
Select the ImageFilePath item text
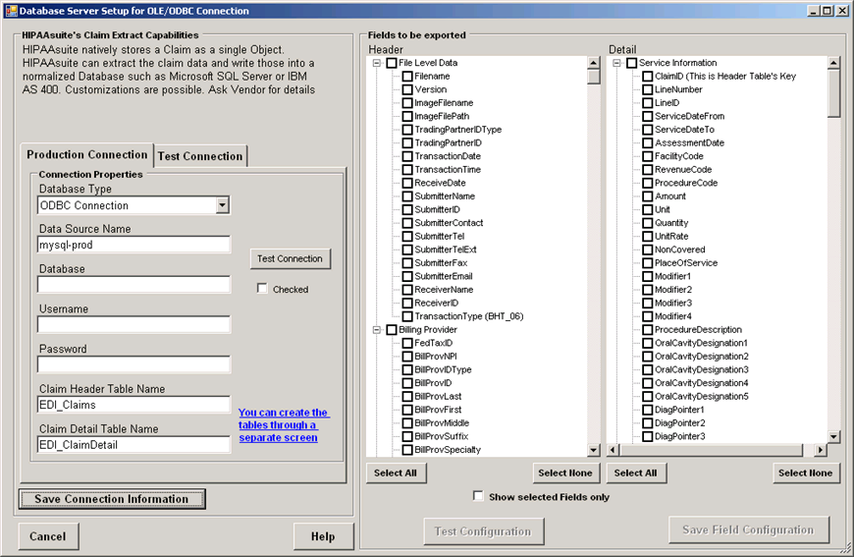[442, 116]
